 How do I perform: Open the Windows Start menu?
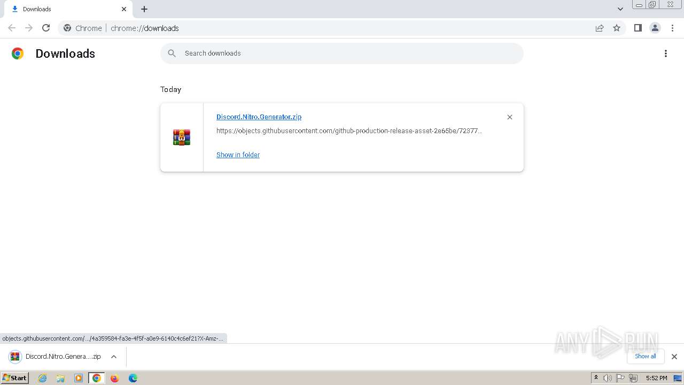pos(15,378)
